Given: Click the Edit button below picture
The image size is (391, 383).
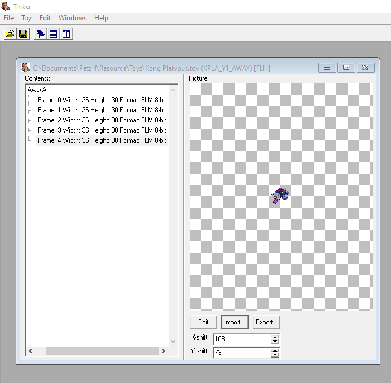Looking at the screenshot, I should pos(203,322).
